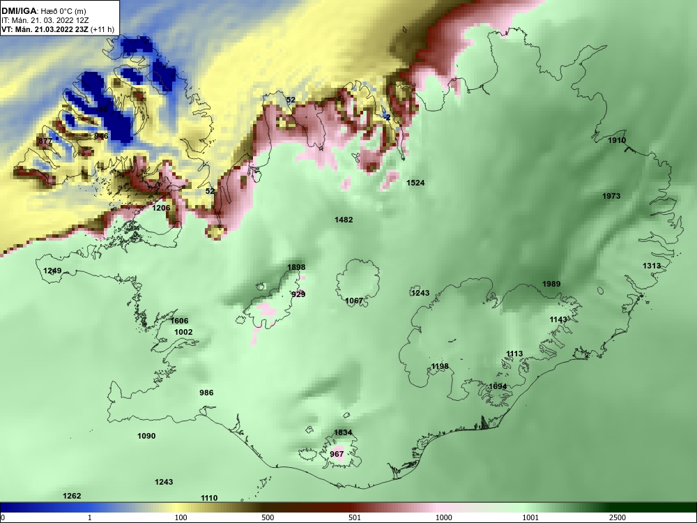Click the map title "DMI/IGA: Hæð 0°C (m)"
The width and height of the screenshot is (697, 523).
coord(43,11)
